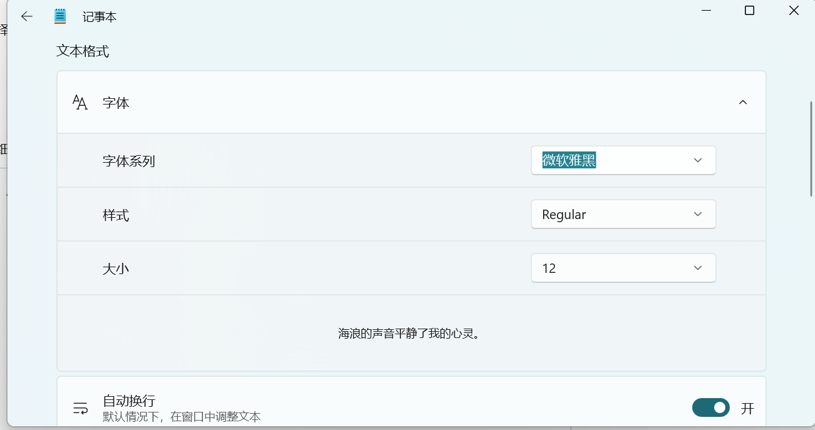Image resolution: width=815 pixels, height=430 pixels.
Task: Click the highlighted font name 微软雅黑
Action: 567,160
